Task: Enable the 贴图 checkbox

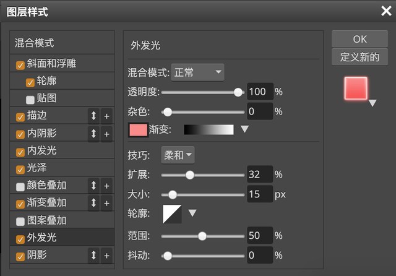Action: pos(30,99)
